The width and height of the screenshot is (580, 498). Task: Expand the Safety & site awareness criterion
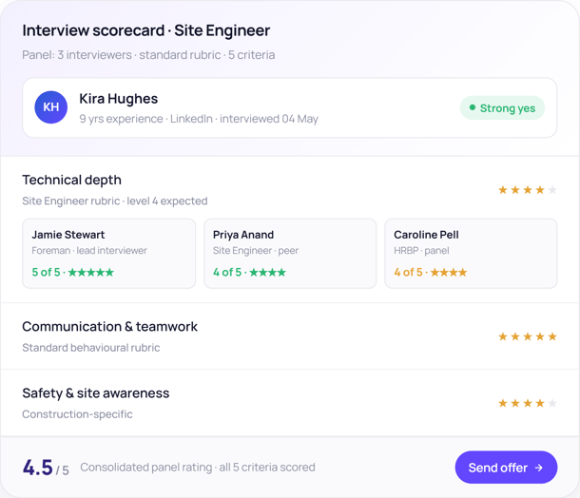[290, 403]
